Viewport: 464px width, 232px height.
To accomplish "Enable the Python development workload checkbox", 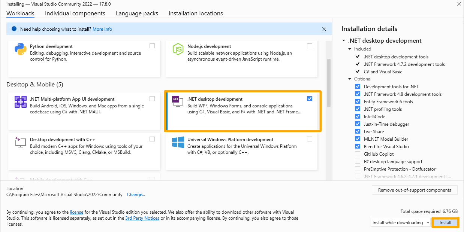I will click(x=152, y=46).
